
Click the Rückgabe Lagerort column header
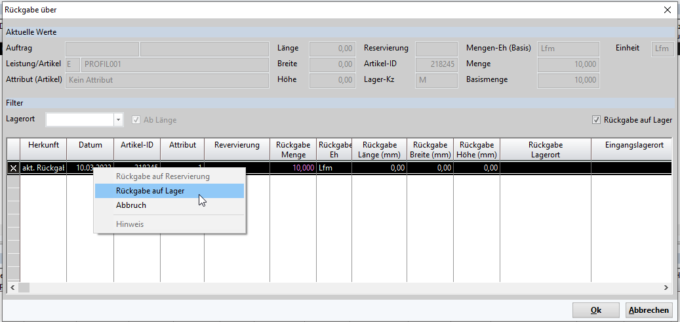(545, 150)
